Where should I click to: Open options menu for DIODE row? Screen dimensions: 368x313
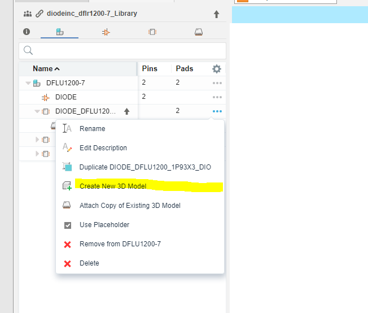[217, 97]
